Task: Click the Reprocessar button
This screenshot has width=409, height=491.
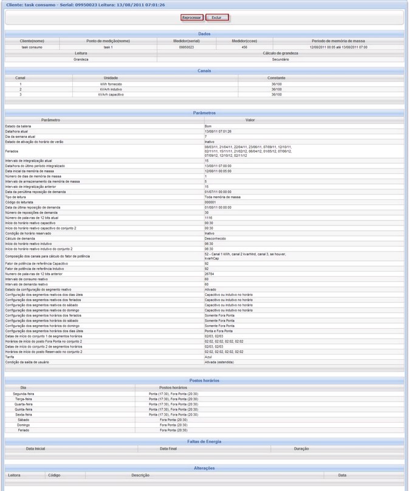Action: coord(192,18)
